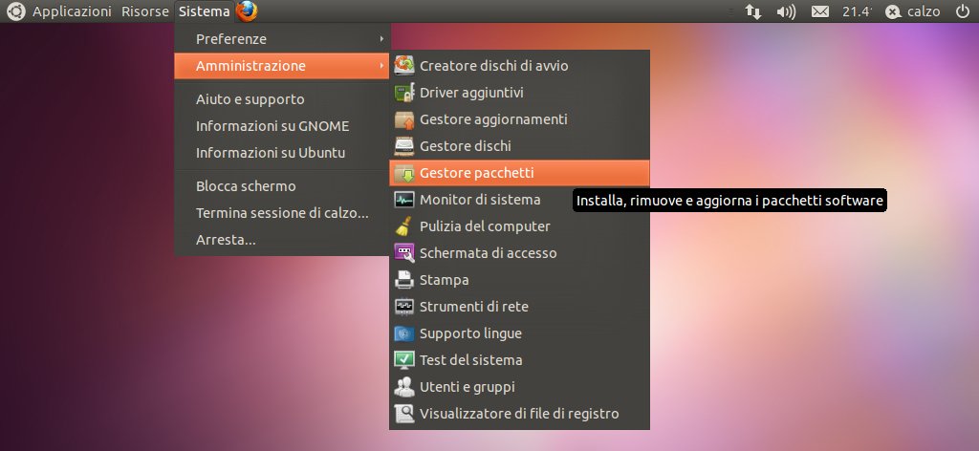Open the network connections indicator
Viewport: 979px width, 451px height.
pyautogui.click(x=753, y=11)
